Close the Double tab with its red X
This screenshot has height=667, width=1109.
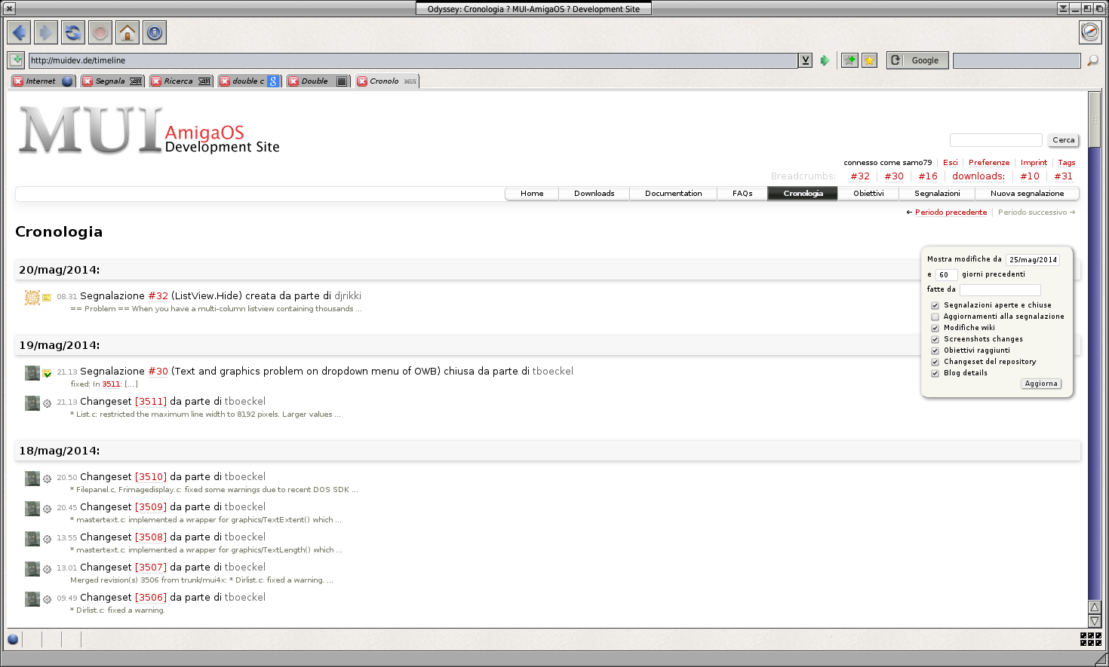293,81
